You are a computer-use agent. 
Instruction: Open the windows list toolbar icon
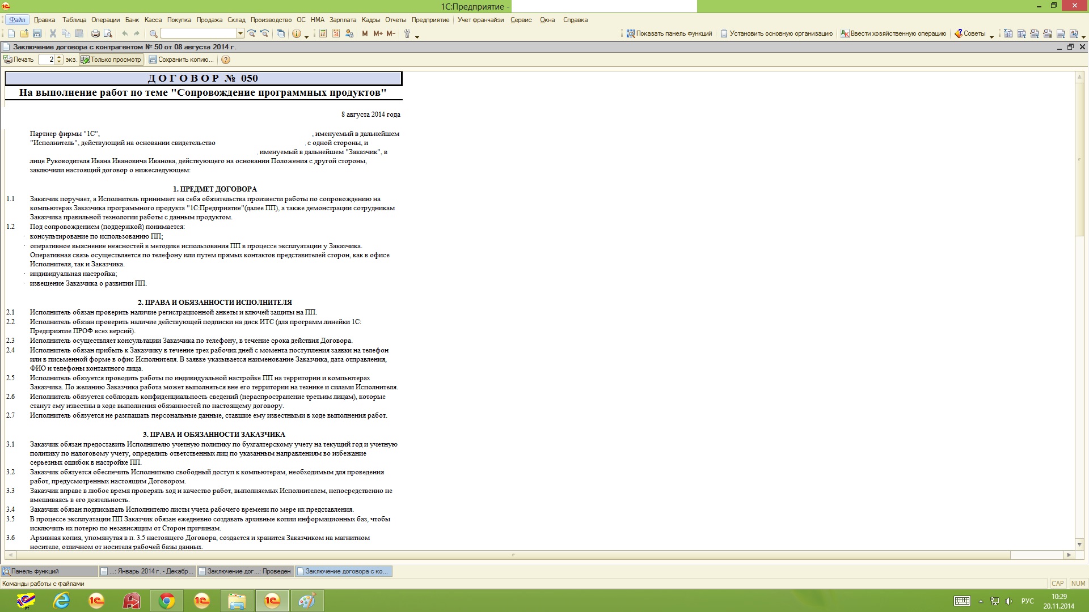coord(281,33)
